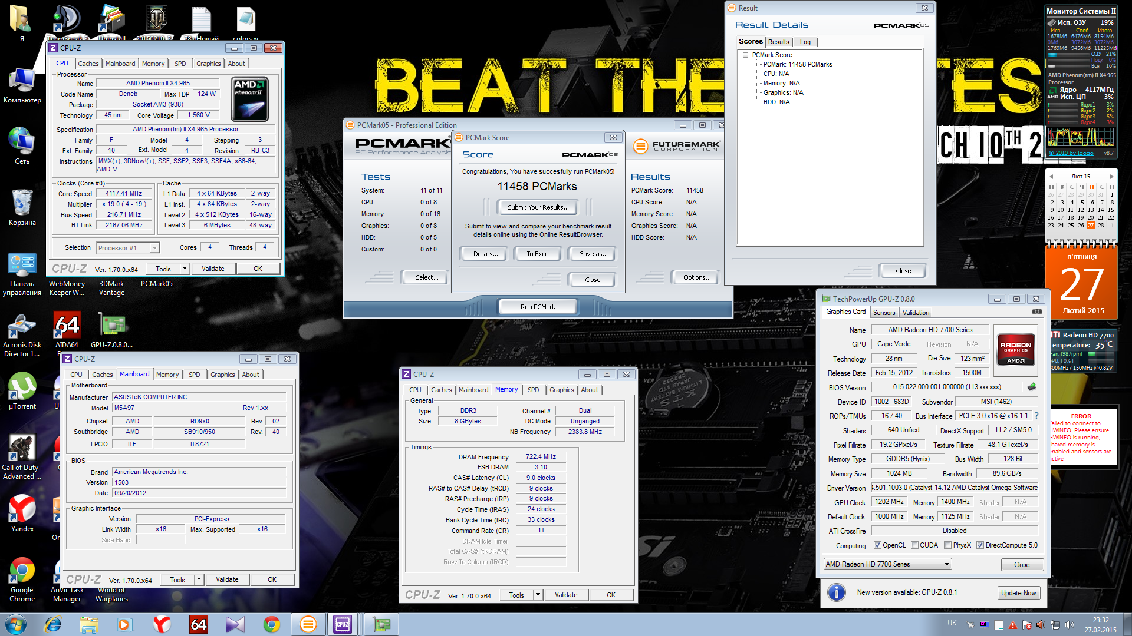
Task: Switch to Caches tab in top CPU-Z window
Action: tap(88, 64)
